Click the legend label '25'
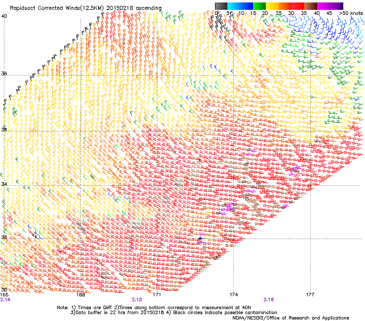 click(x=279, y=13)
